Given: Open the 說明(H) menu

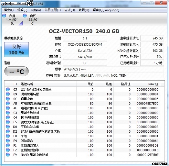Looking at the screenshot, I should coord(84,10).
